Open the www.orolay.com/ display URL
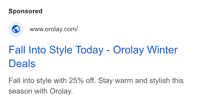Viewport: 201px width, 102px height. click(54, 29)
